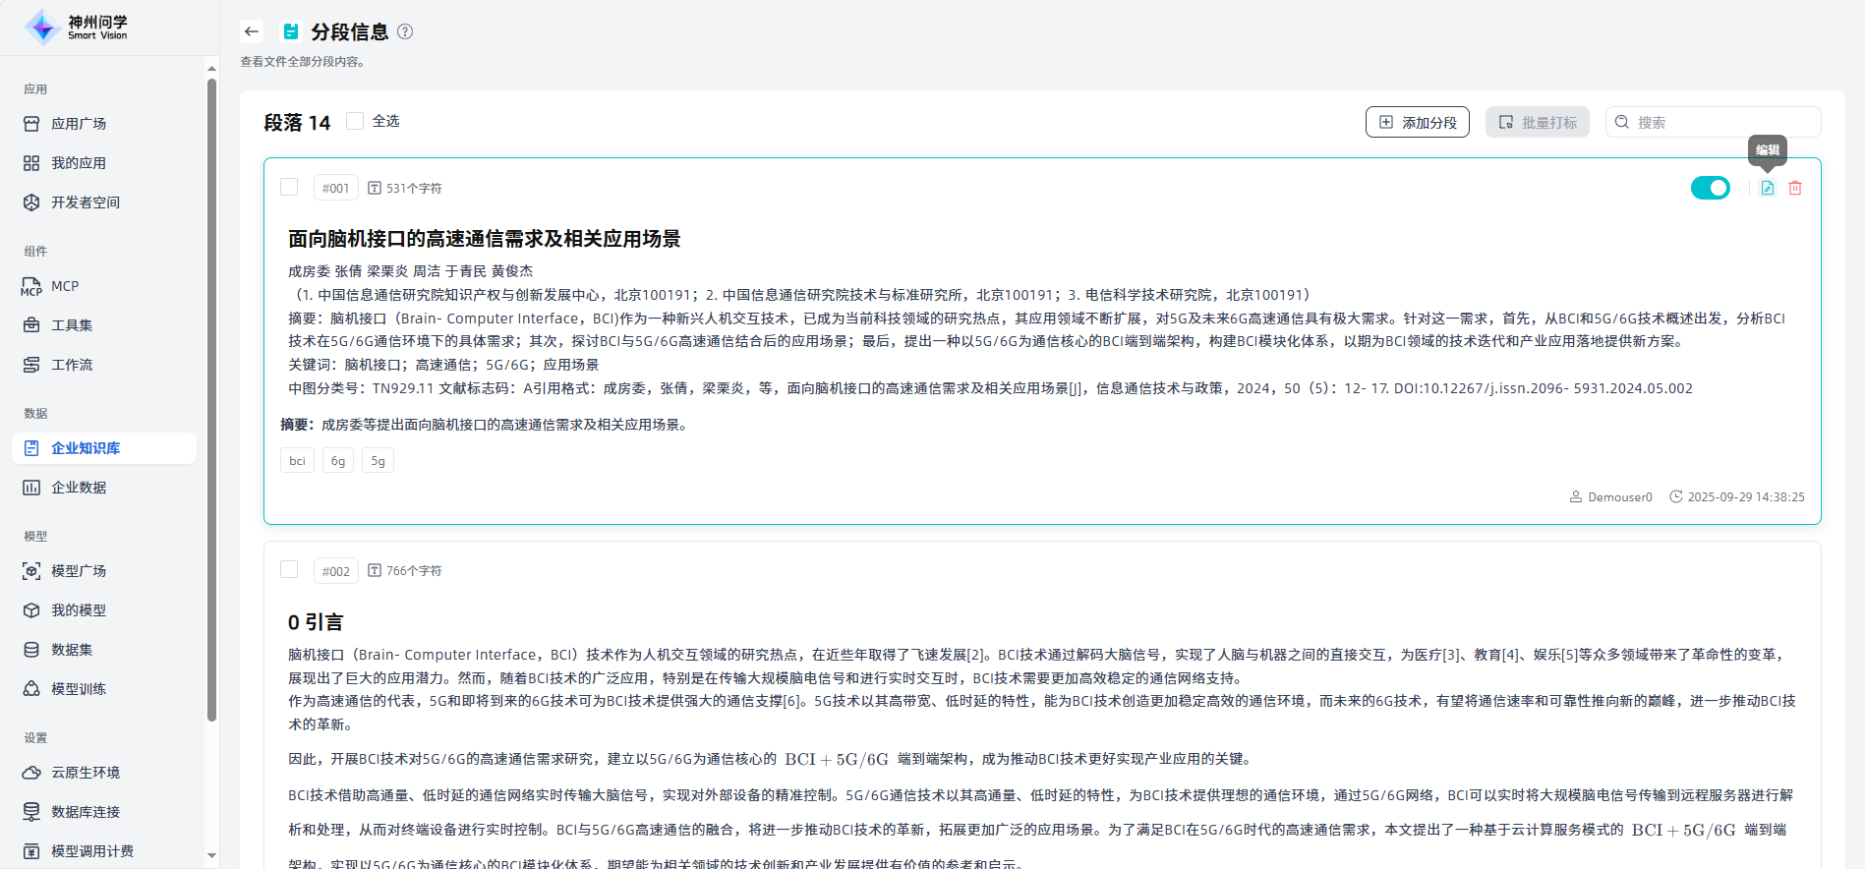Click the help question mark icon
Screen dimensions: 1865x869
[405, 31]
